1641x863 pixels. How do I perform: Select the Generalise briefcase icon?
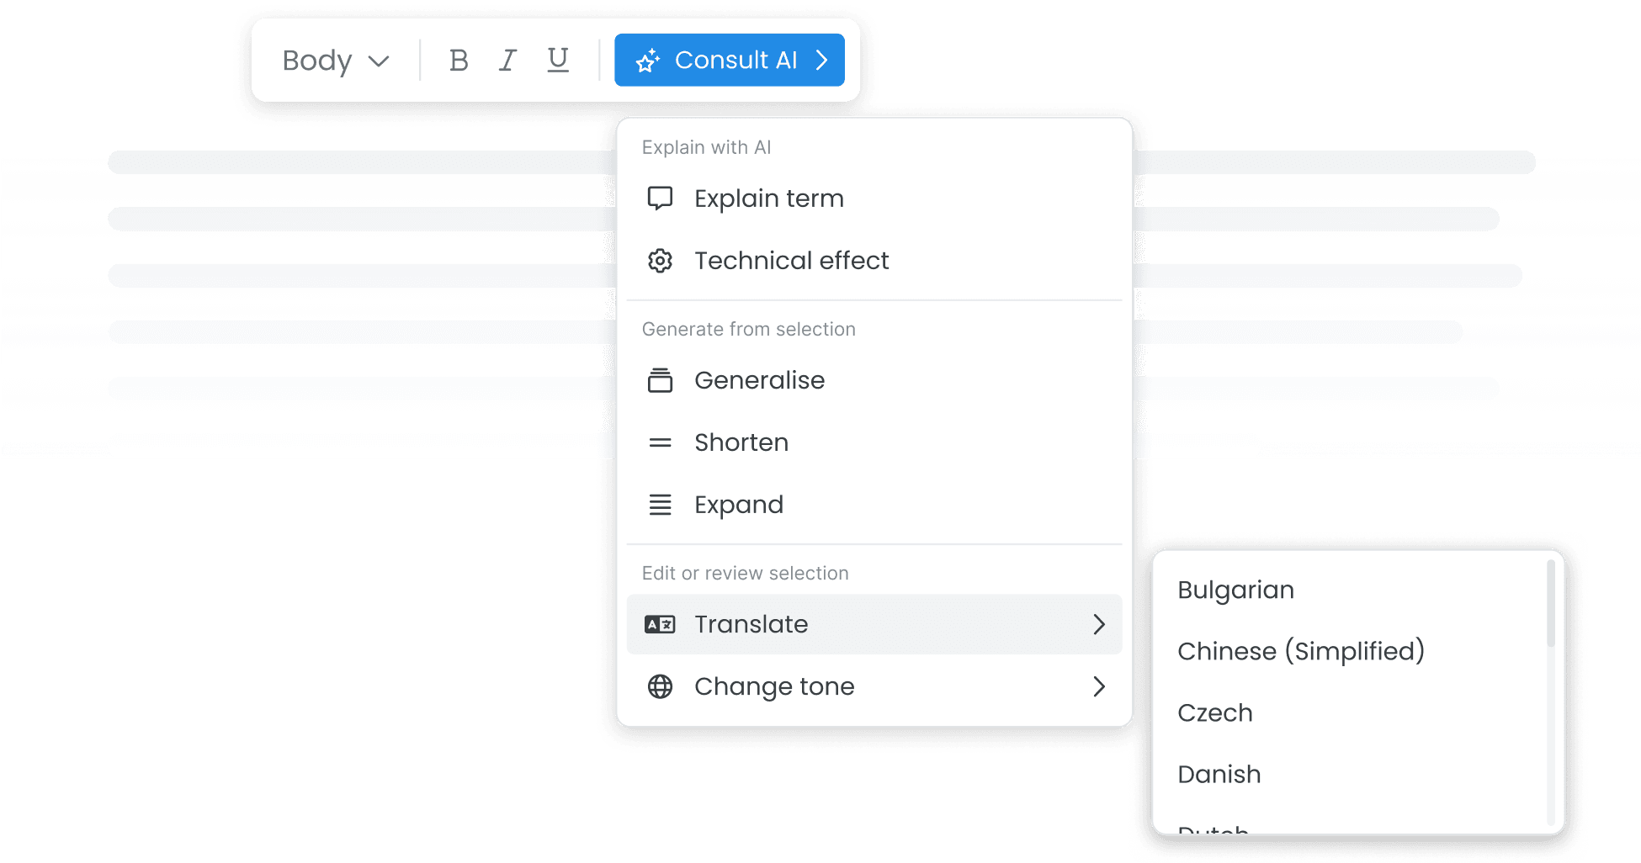click(661, 380)
